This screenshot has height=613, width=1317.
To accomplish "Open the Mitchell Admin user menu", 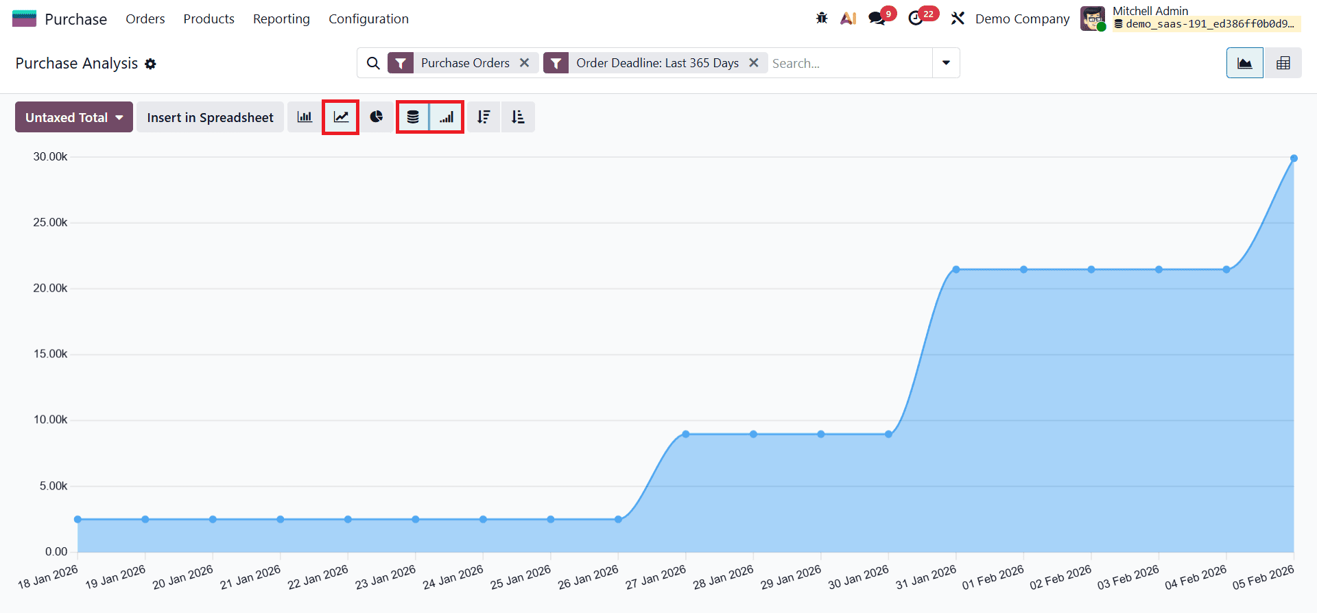I will click(1191, 18).
